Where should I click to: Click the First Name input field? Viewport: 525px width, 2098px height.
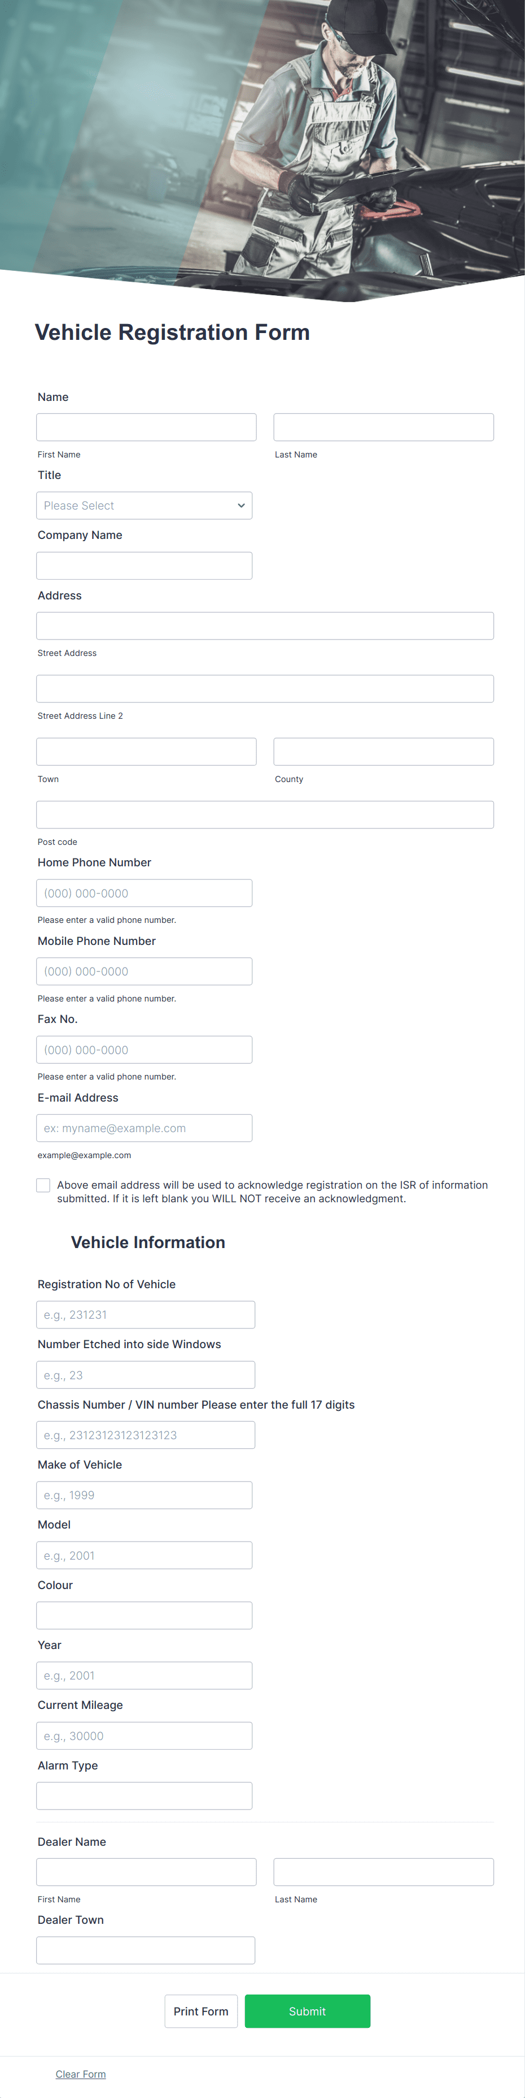(146, 426)
